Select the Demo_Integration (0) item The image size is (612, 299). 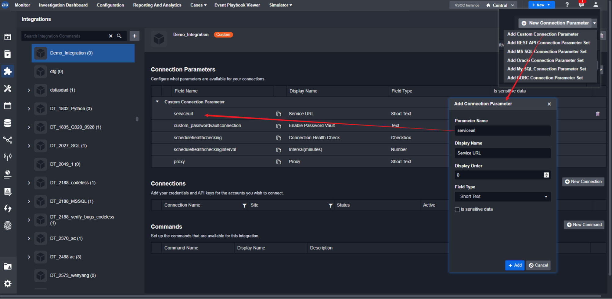[83, 53]
